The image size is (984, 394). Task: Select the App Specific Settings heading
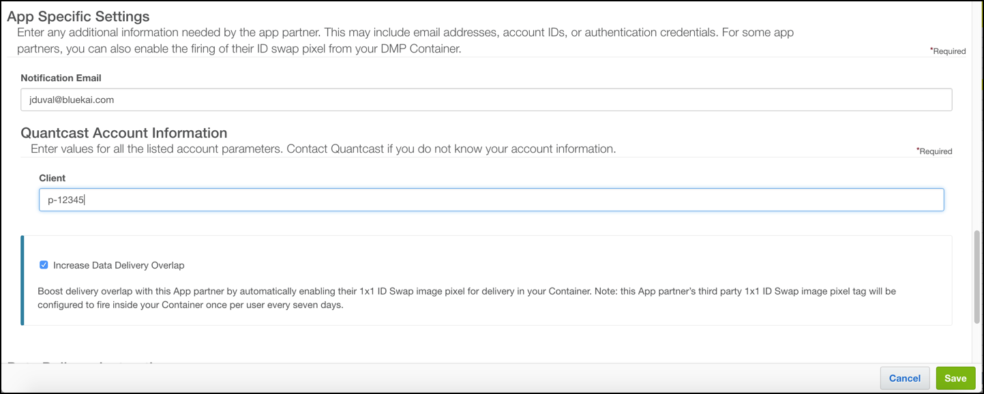point(78,16)
